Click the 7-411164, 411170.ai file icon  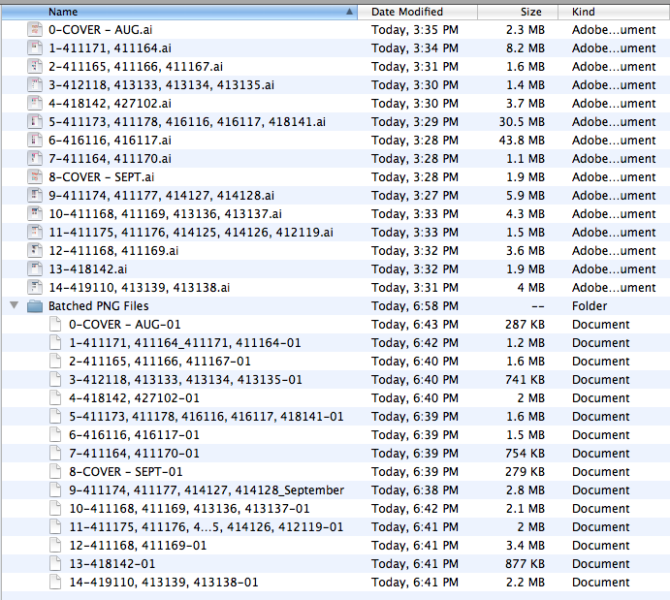(x=35, y=158)
